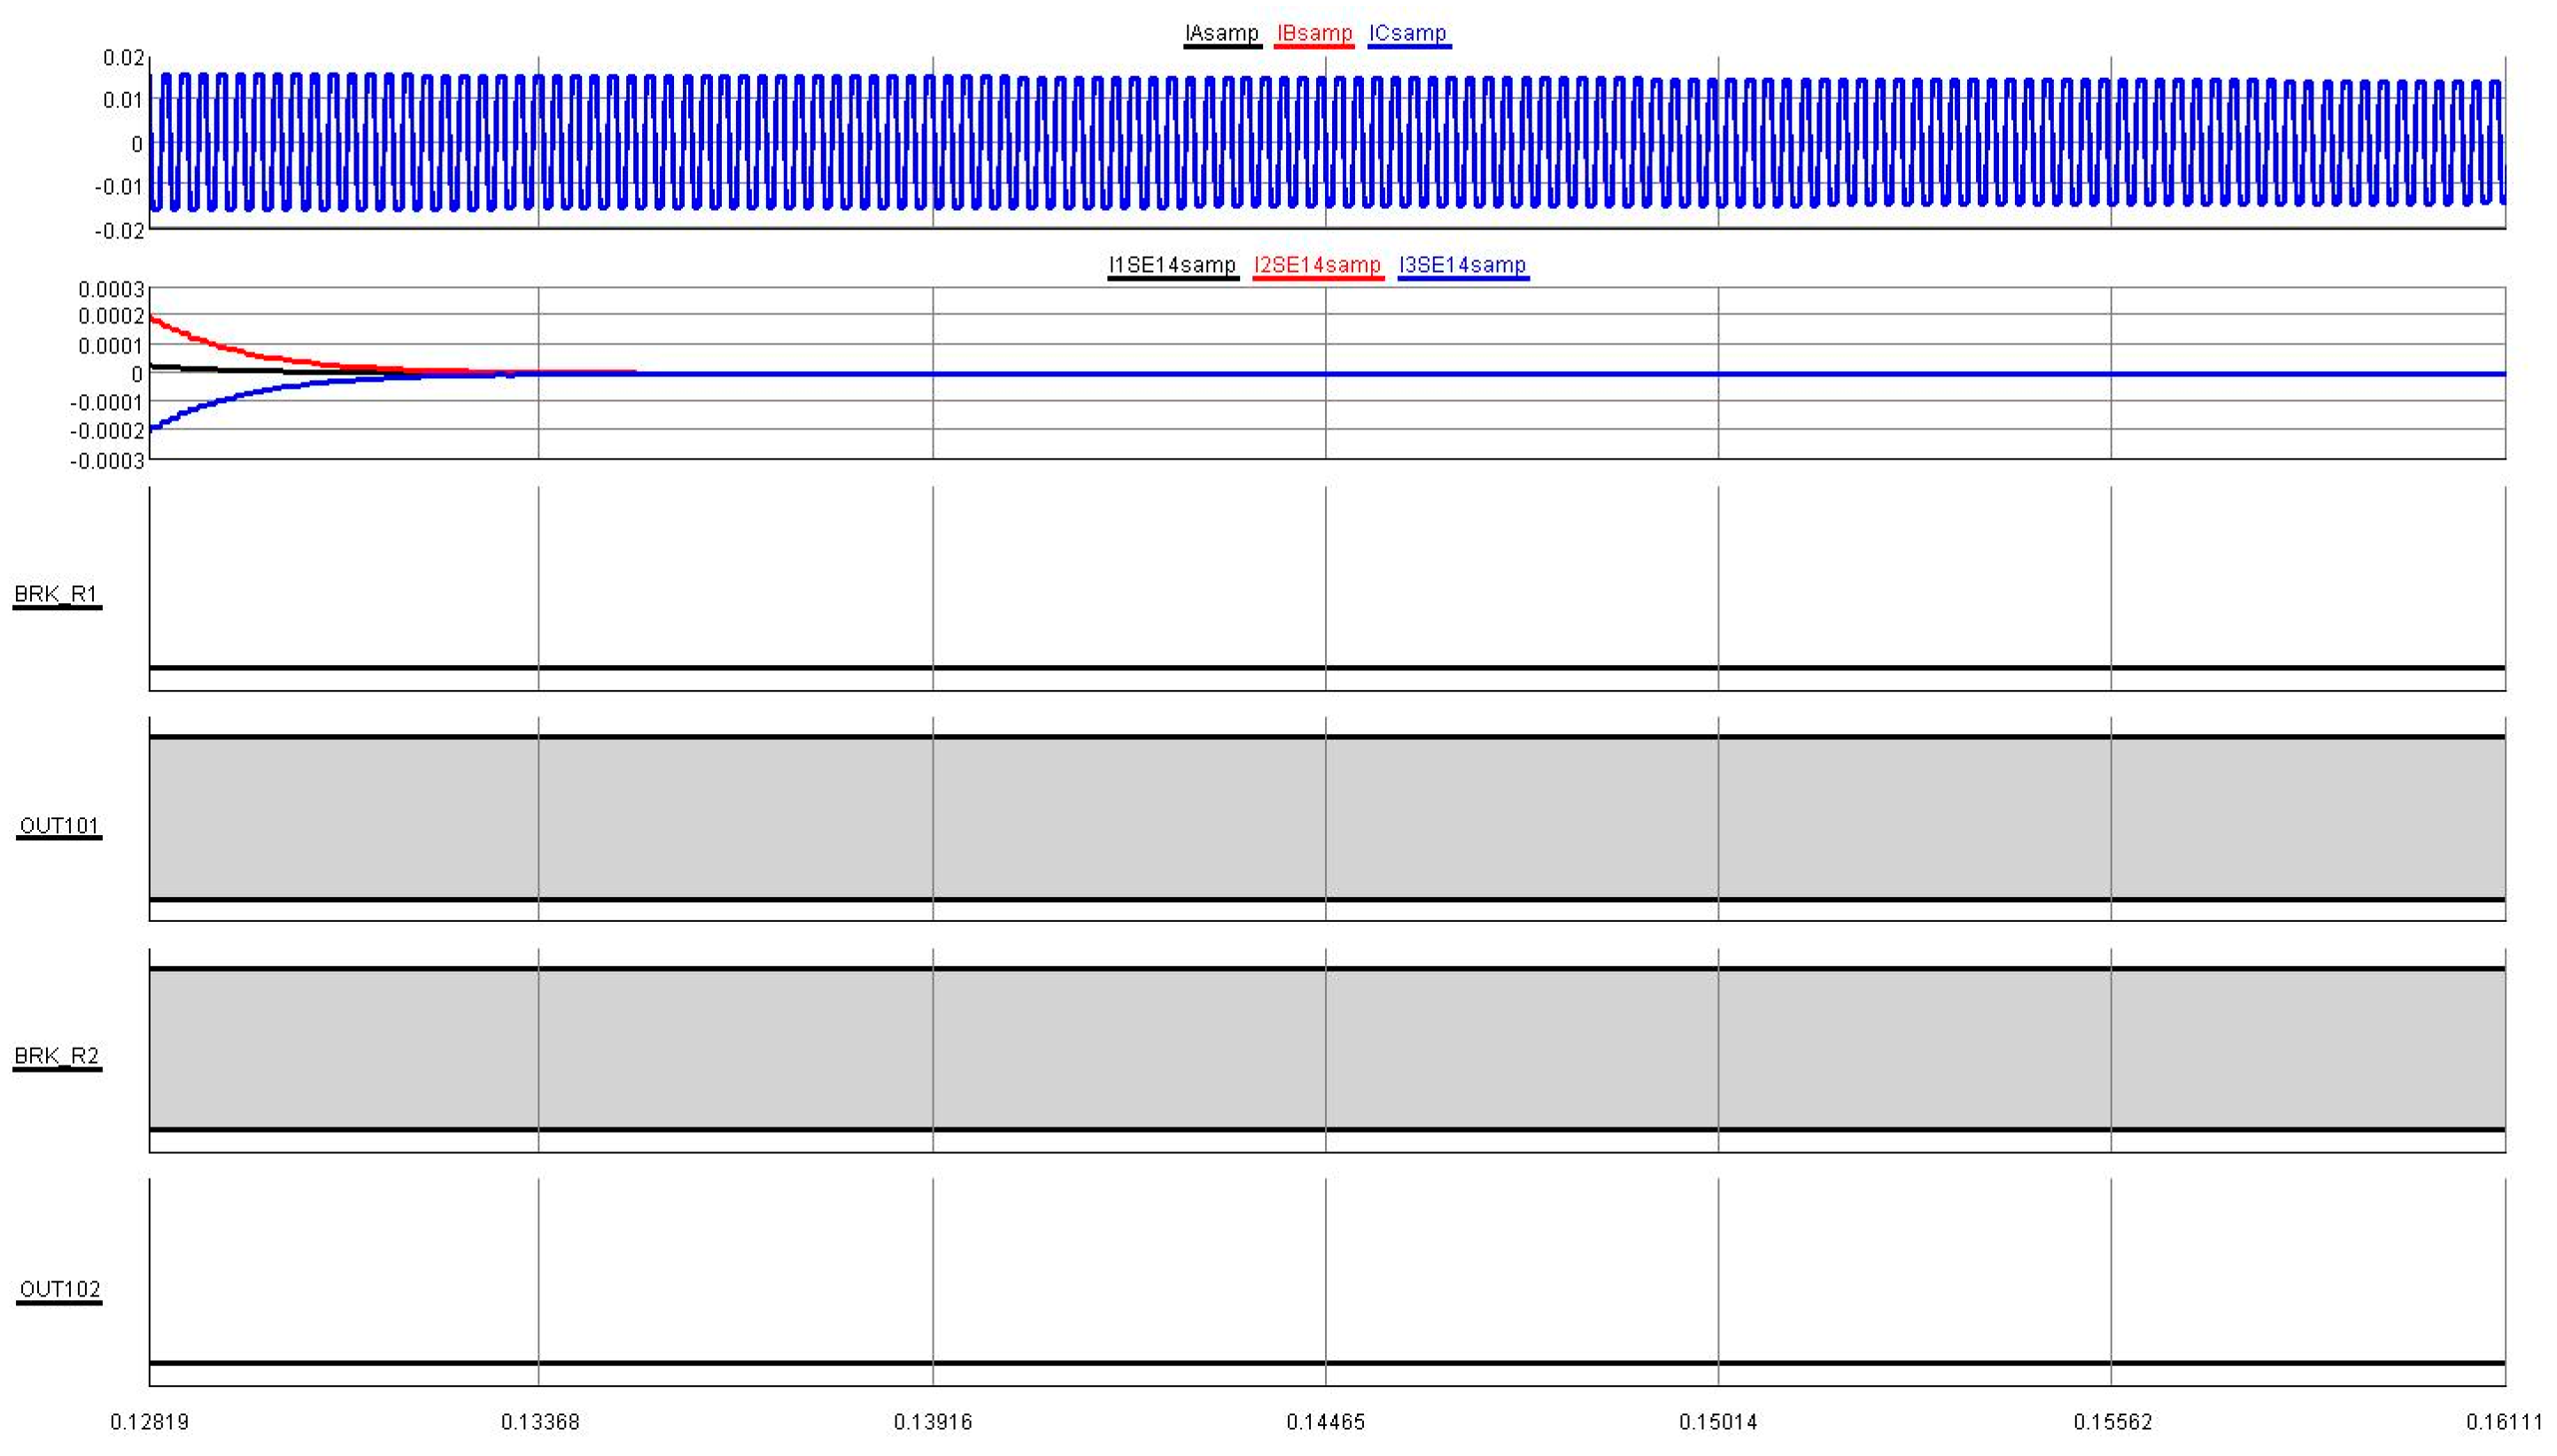Select the 0.13916 time axis label

click(x=933, y=1422)
